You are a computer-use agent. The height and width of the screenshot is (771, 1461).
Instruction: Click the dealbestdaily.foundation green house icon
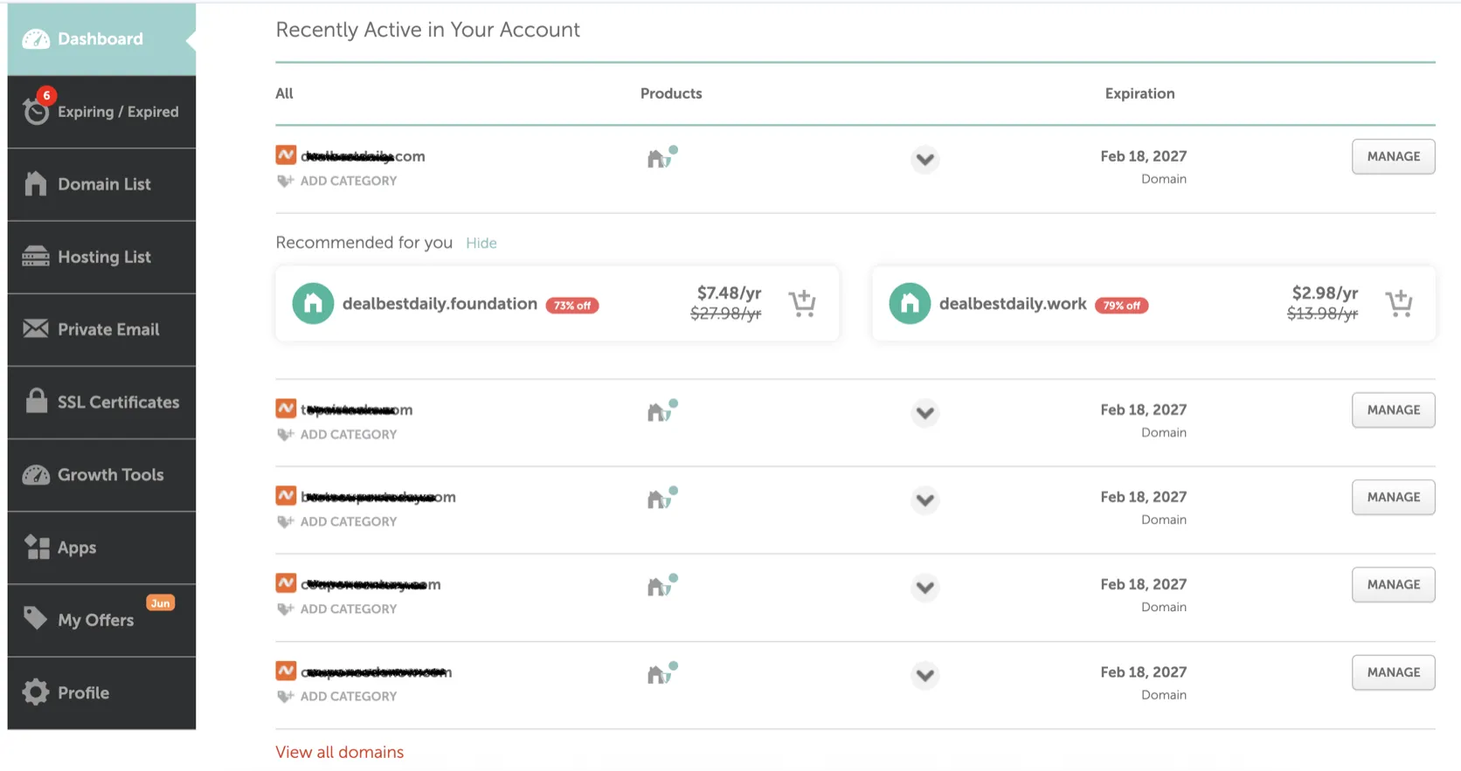point(313,304)
